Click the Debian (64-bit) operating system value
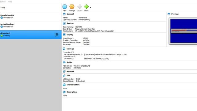 click(84, 20)
